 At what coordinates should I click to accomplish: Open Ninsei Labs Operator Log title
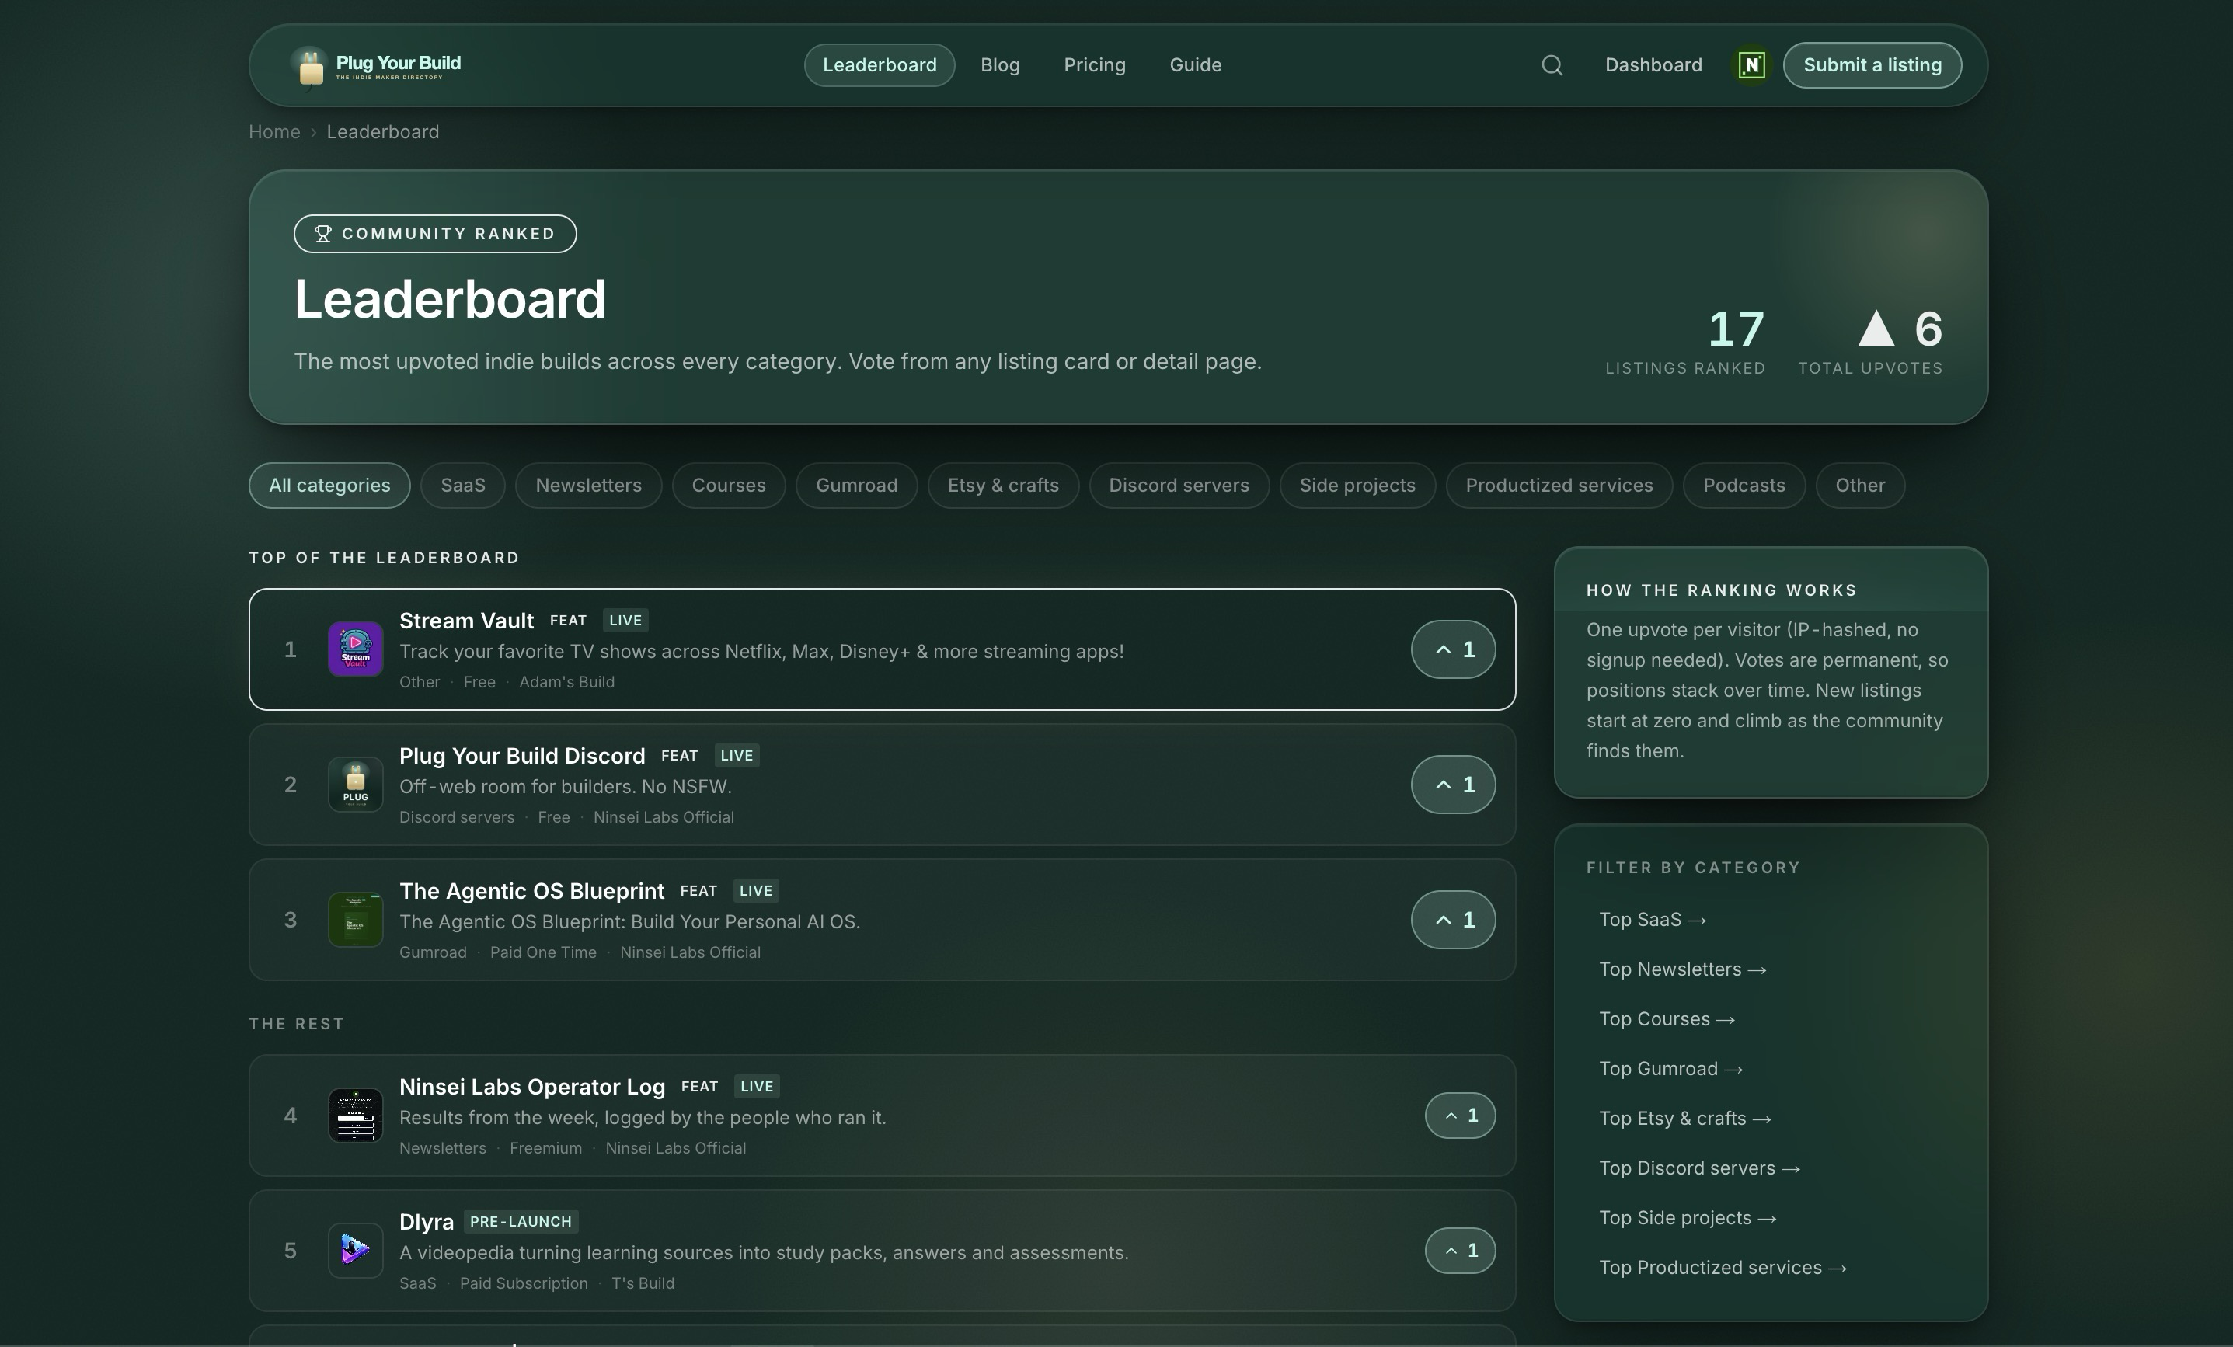[x=532, y=1086]
